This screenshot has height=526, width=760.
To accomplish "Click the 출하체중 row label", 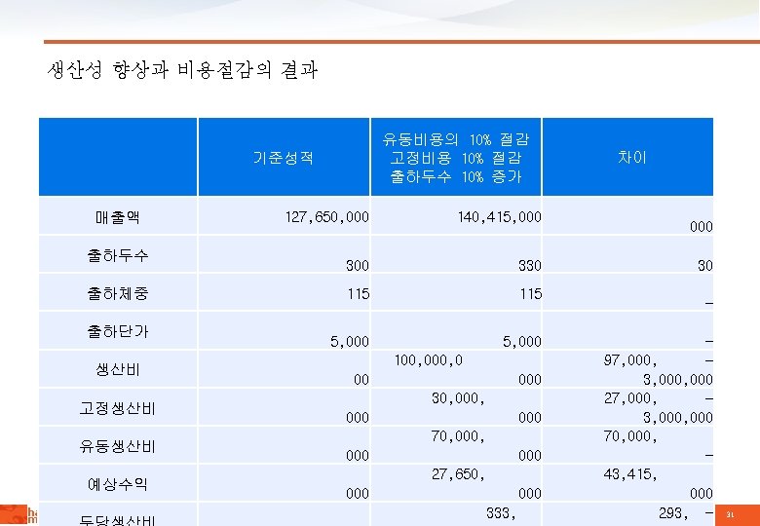I will (x=118, y=293).
